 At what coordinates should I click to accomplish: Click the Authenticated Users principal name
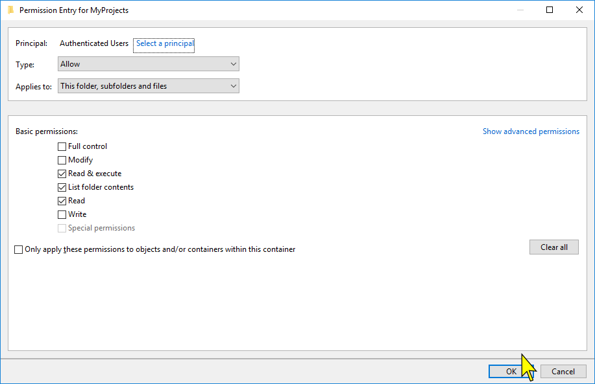click(94, 43)
